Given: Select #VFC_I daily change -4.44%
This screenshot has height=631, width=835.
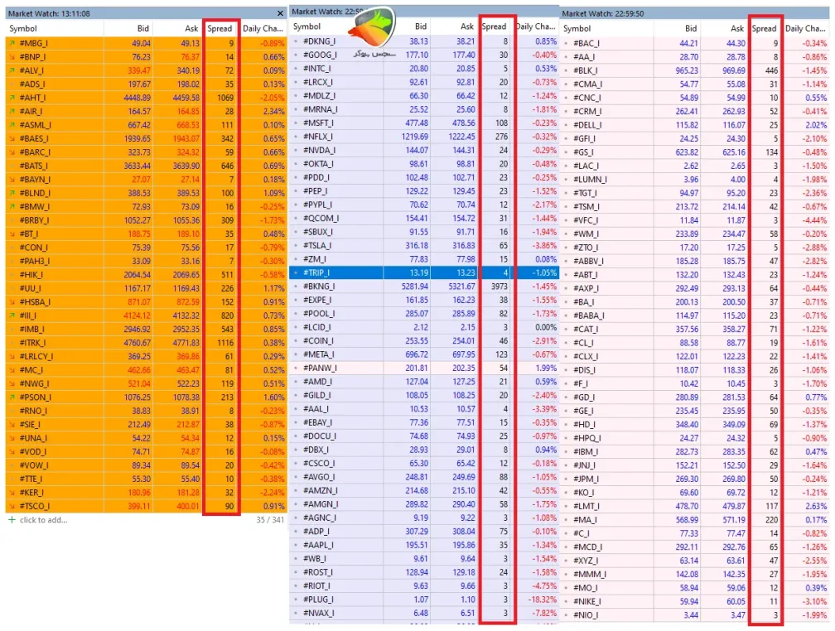Looking at the screenshot, I should pos(815,220).
